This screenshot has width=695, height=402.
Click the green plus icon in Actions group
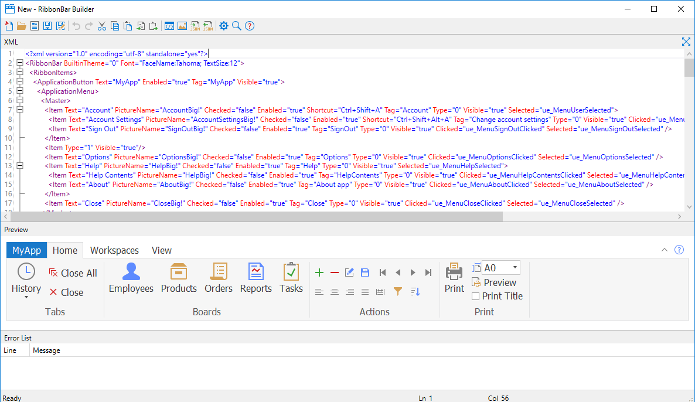319,272
